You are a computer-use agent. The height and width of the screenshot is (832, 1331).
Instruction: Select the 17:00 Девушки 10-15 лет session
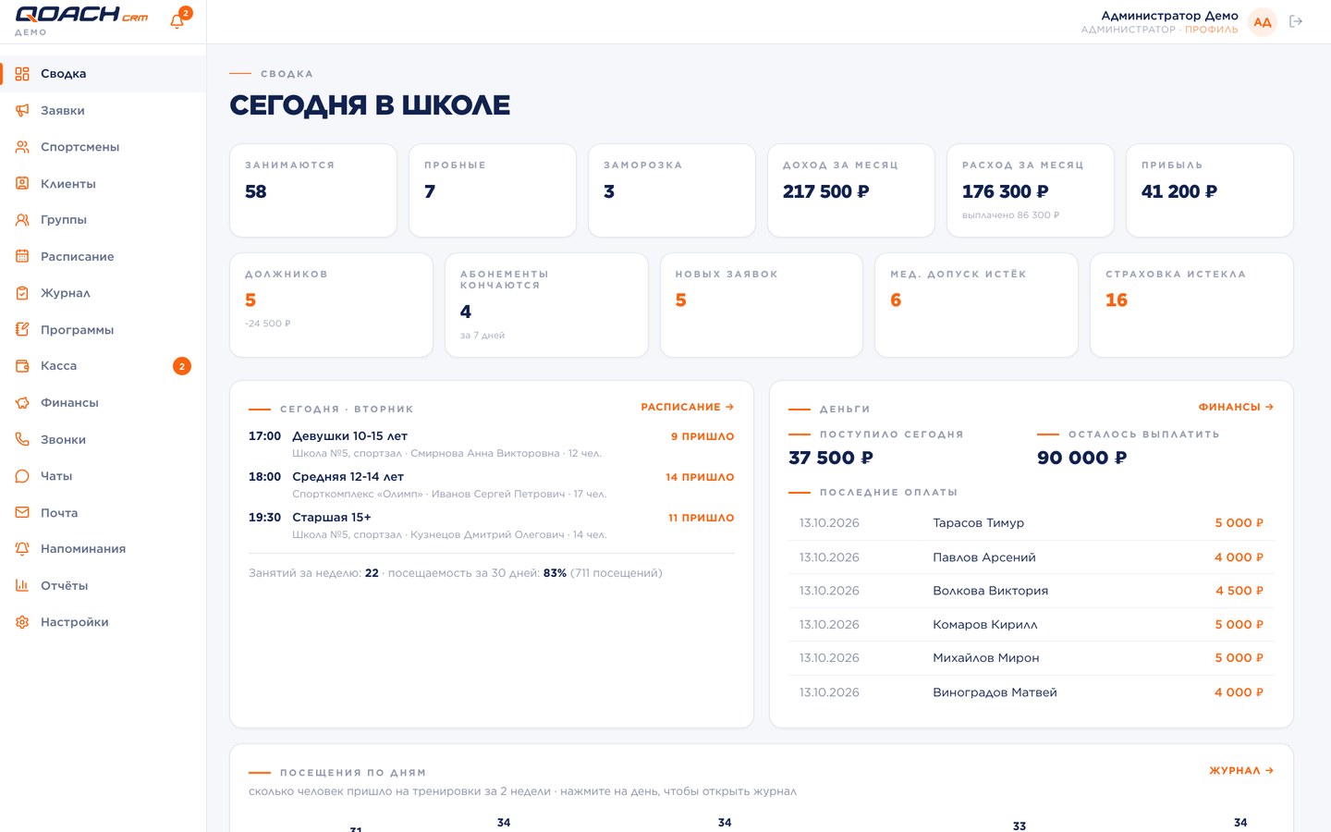(x=492, y=444)
